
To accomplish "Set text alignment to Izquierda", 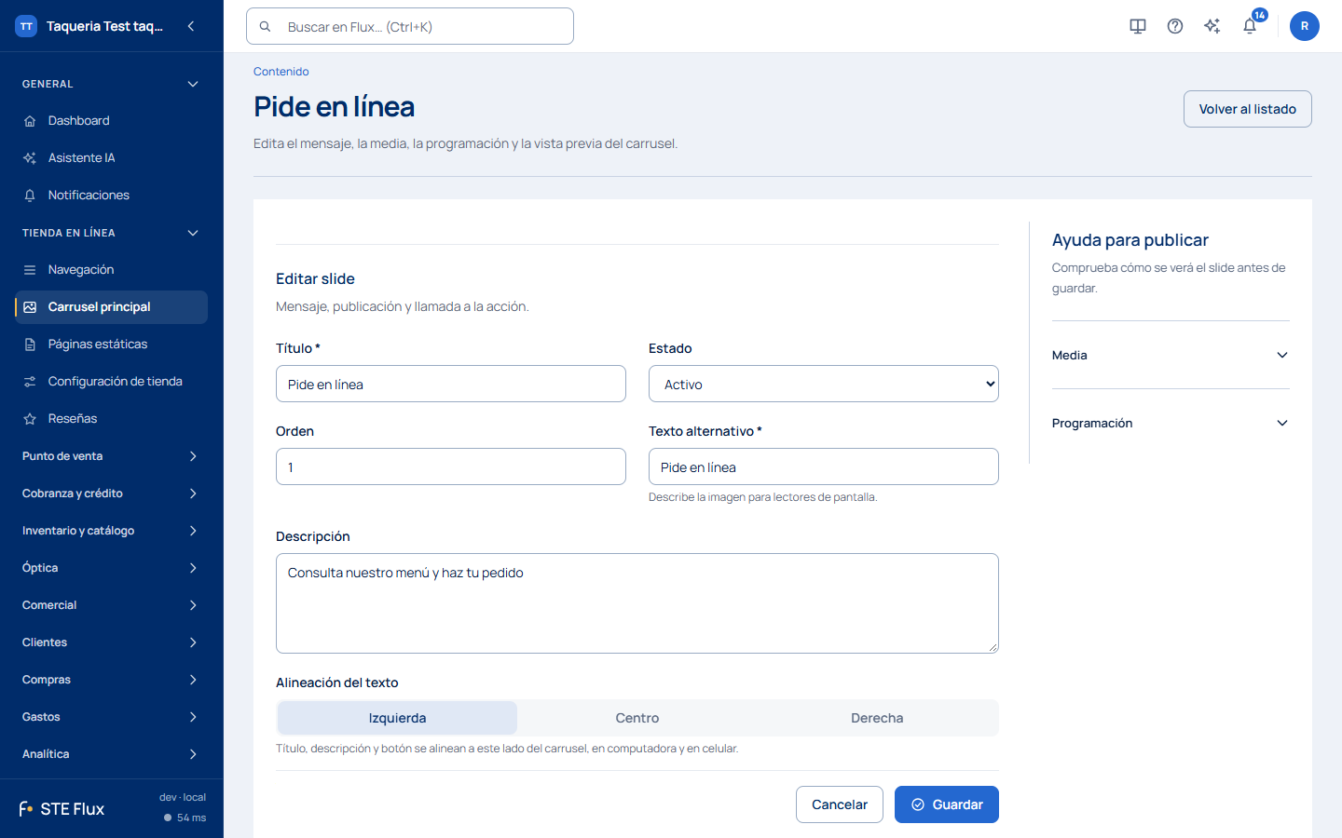I will (x=397, y=718).
